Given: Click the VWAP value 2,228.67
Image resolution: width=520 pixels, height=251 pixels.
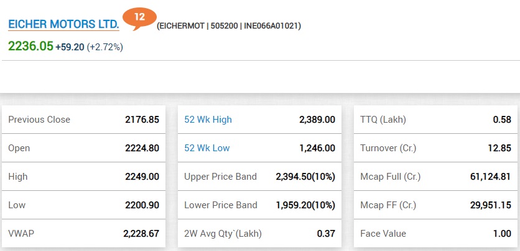Looking at the screenshot, I should tap(141, 234).
